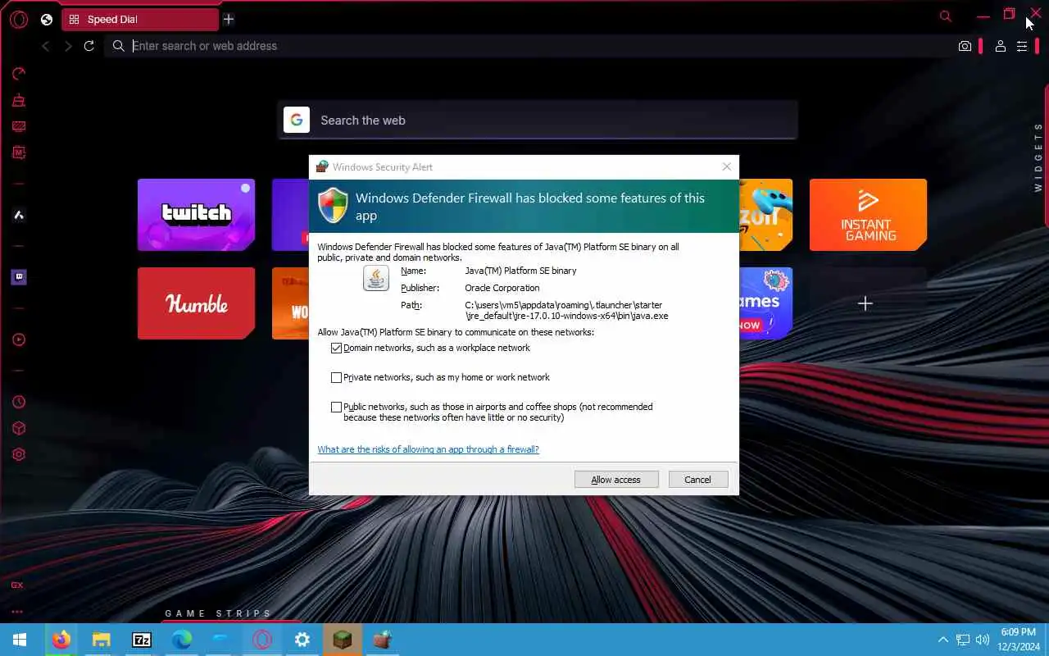Open the firewall alert icon in taskbar
Viewport: 1049px width, 656px height.
click(x=382, y=640)
